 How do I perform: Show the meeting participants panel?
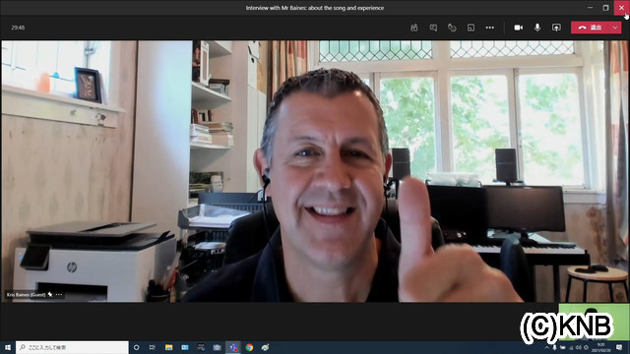[414, 28]
